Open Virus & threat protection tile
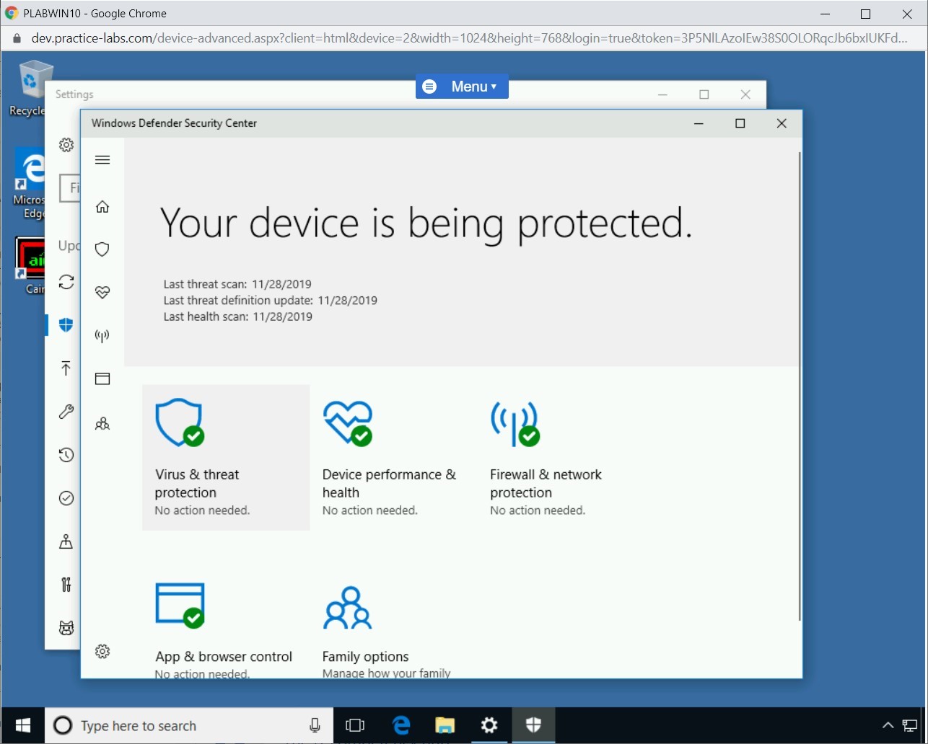 pos(226,457)
